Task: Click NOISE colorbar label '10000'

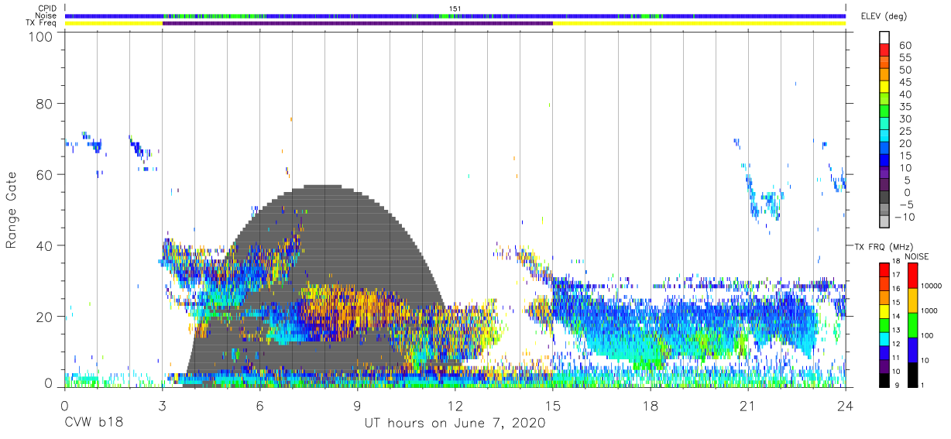Action: coord(932,286)
